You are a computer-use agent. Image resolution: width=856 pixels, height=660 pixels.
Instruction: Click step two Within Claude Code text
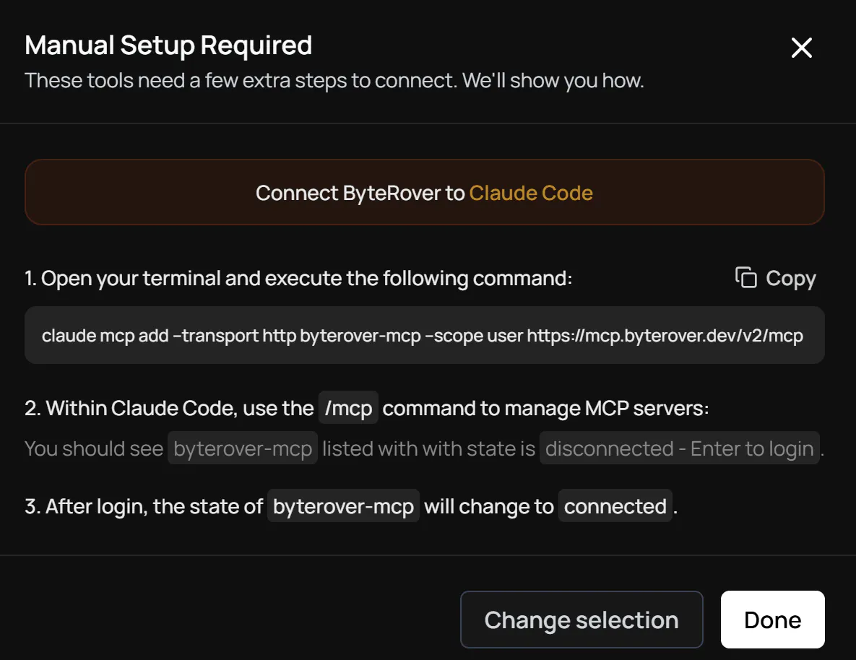point(169,409)
